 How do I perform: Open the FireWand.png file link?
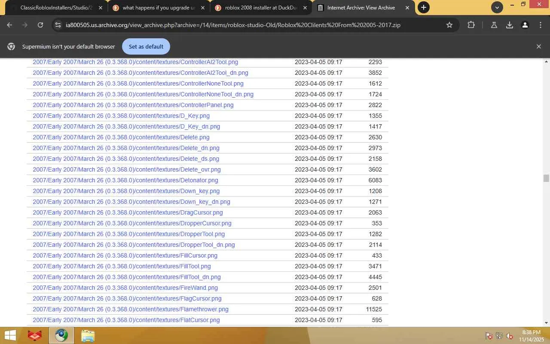125,288
